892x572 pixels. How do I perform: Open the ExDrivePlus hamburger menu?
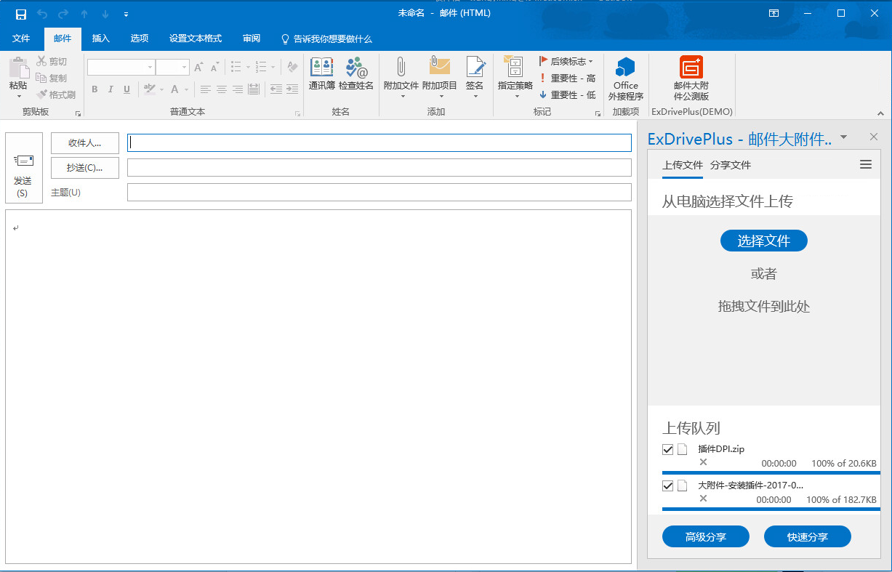click(865, 165)
